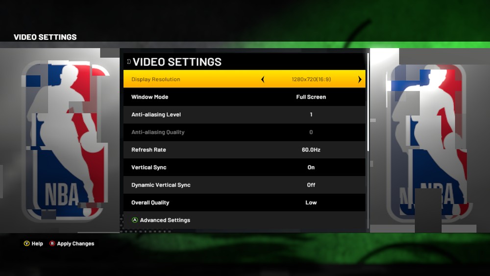Image resolution: width=490 pixels, height=276 pixels.
Task: Click the green A Advanced Settings icon
Action: pos(135,220)
